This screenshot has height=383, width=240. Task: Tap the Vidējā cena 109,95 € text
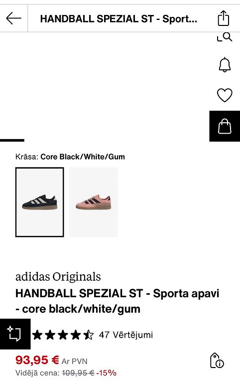point(55,373)
